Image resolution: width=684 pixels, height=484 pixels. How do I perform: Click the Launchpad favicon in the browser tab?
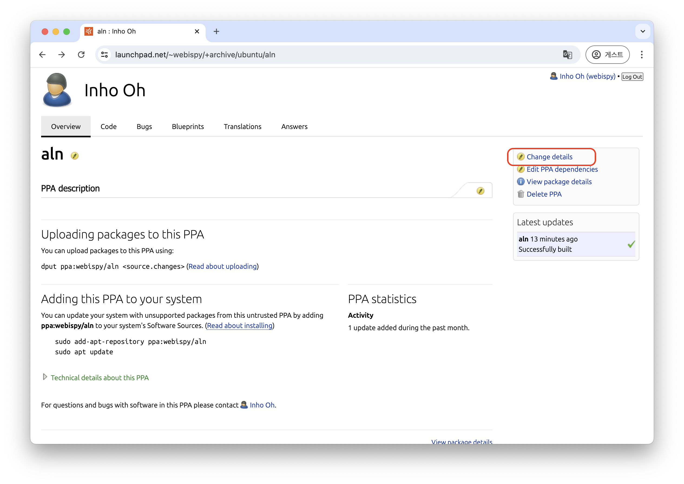88,31
